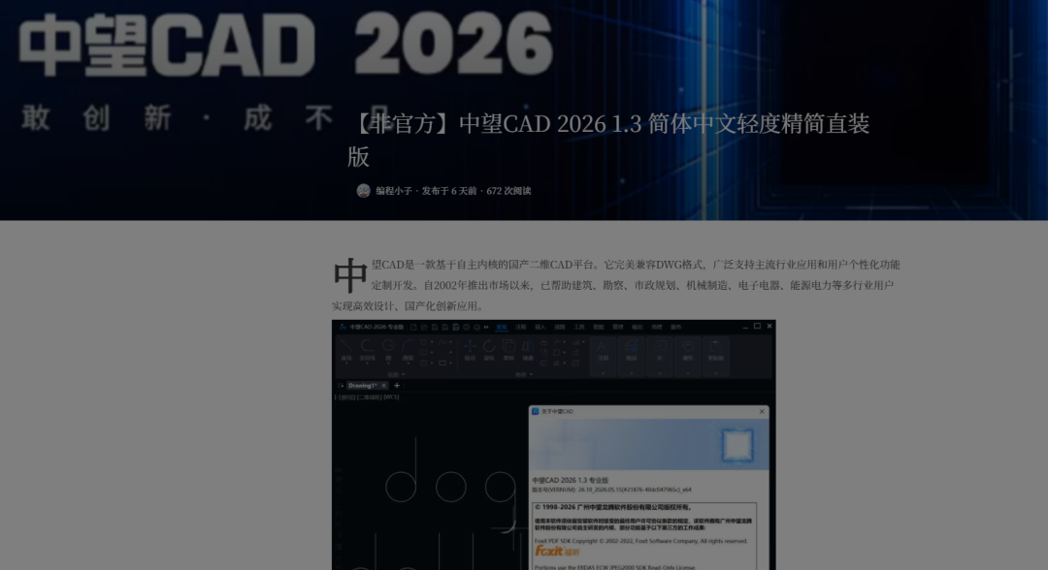Viewport: 1048px width, 570px height.
Task: Open the 常用 ribbon tab in the screenshot
Action: (502, 327)
